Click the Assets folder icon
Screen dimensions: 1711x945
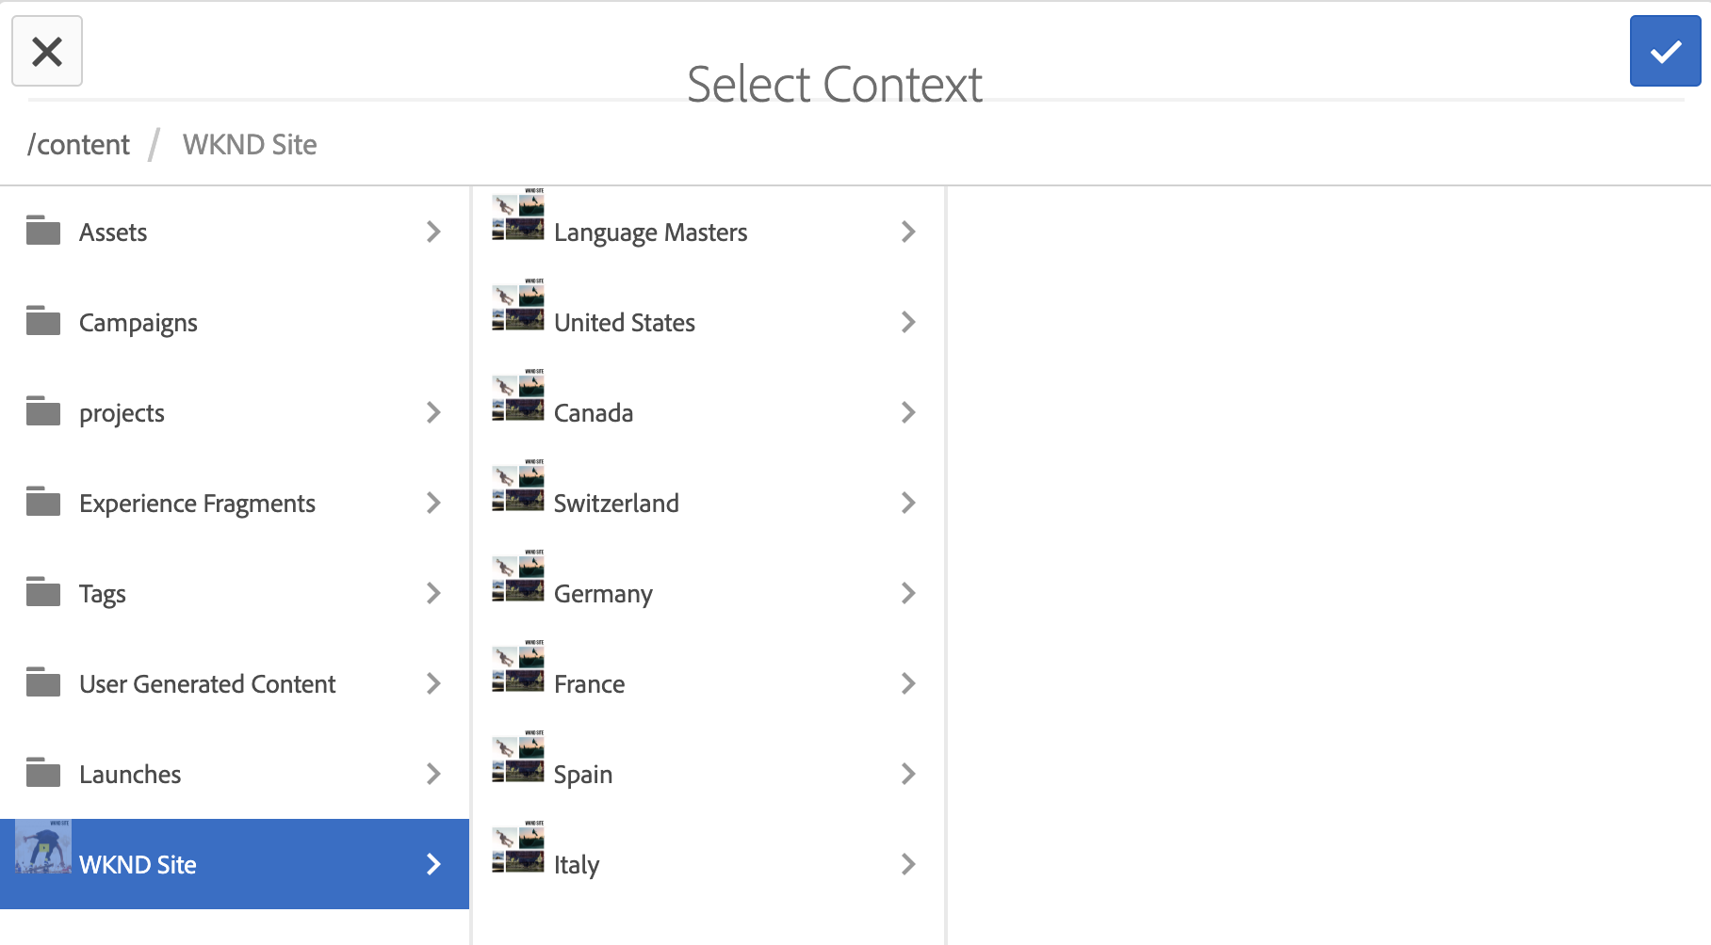[x=43, y=231]
